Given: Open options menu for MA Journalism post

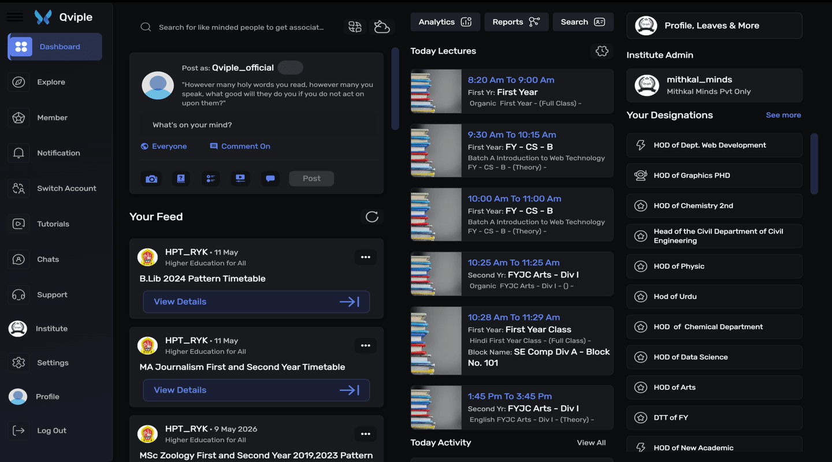Looking at the screenshot, I should coord(365,345).
